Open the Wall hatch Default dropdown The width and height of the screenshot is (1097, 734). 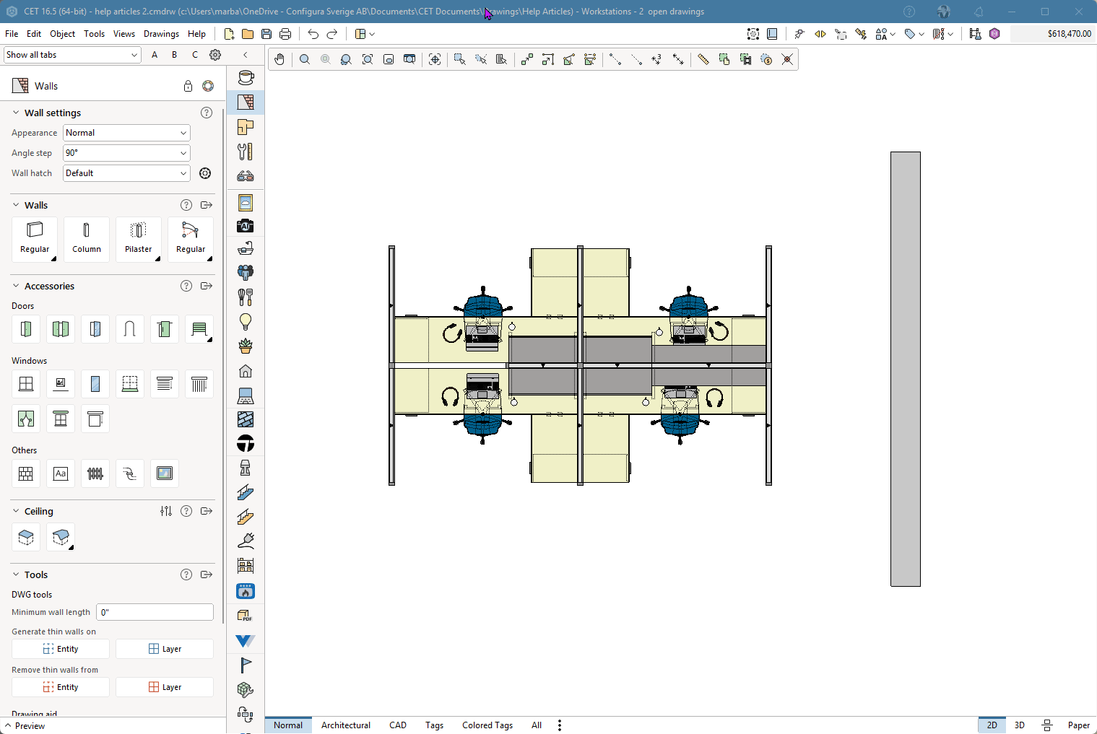(x=126, y=173)
